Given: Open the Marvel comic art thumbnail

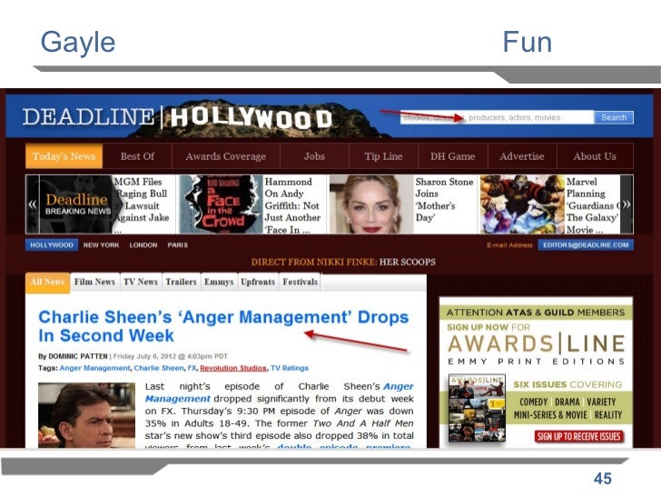Looking at the screenshot, I should click(522, 204).
